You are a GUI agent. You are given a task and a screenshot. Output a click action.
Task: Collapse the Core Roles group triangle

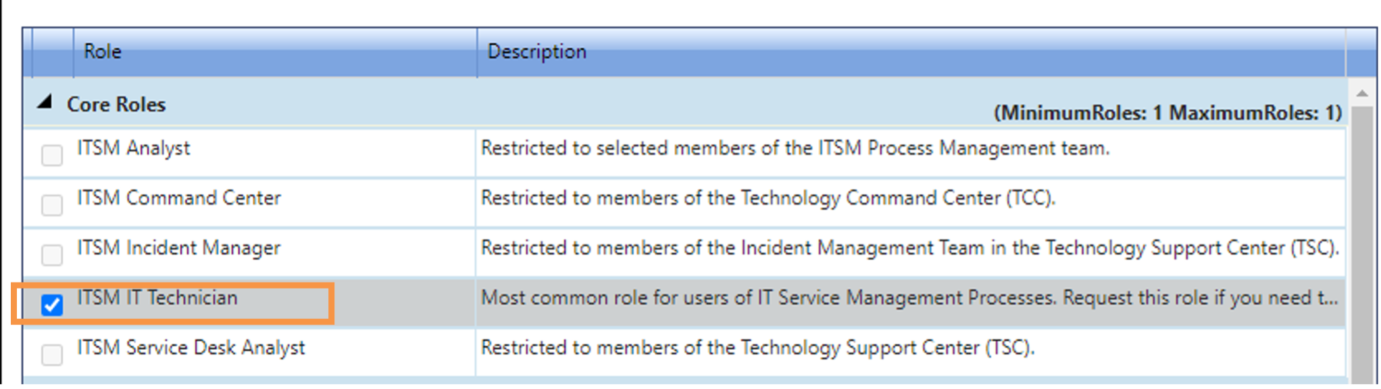click(45, 102)
